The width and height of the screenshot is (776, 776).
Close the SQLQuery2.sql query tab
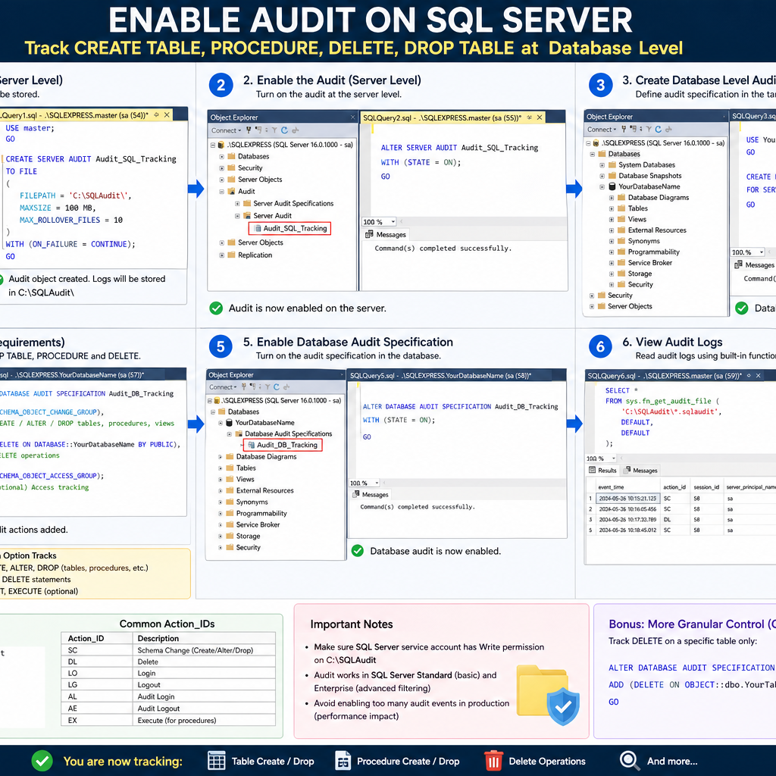point(540,117)
